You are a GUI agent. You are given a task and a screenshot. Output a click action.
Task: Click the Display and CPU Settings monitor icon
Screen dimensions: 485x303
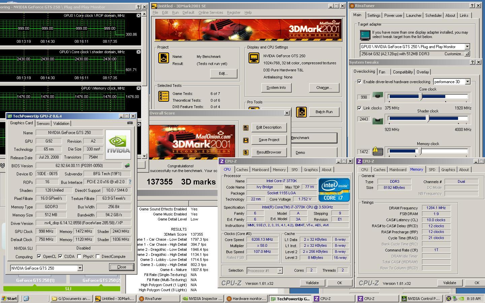[x=254, y=58]
